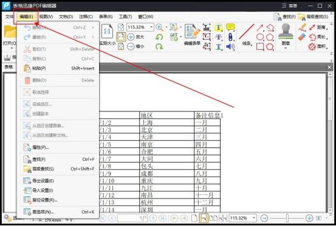
Task: Choose 首选项(N)... menu entry
Action: [x=59, y=212]
